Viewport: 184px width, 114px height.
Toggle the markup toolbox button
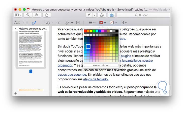[111, 15]
